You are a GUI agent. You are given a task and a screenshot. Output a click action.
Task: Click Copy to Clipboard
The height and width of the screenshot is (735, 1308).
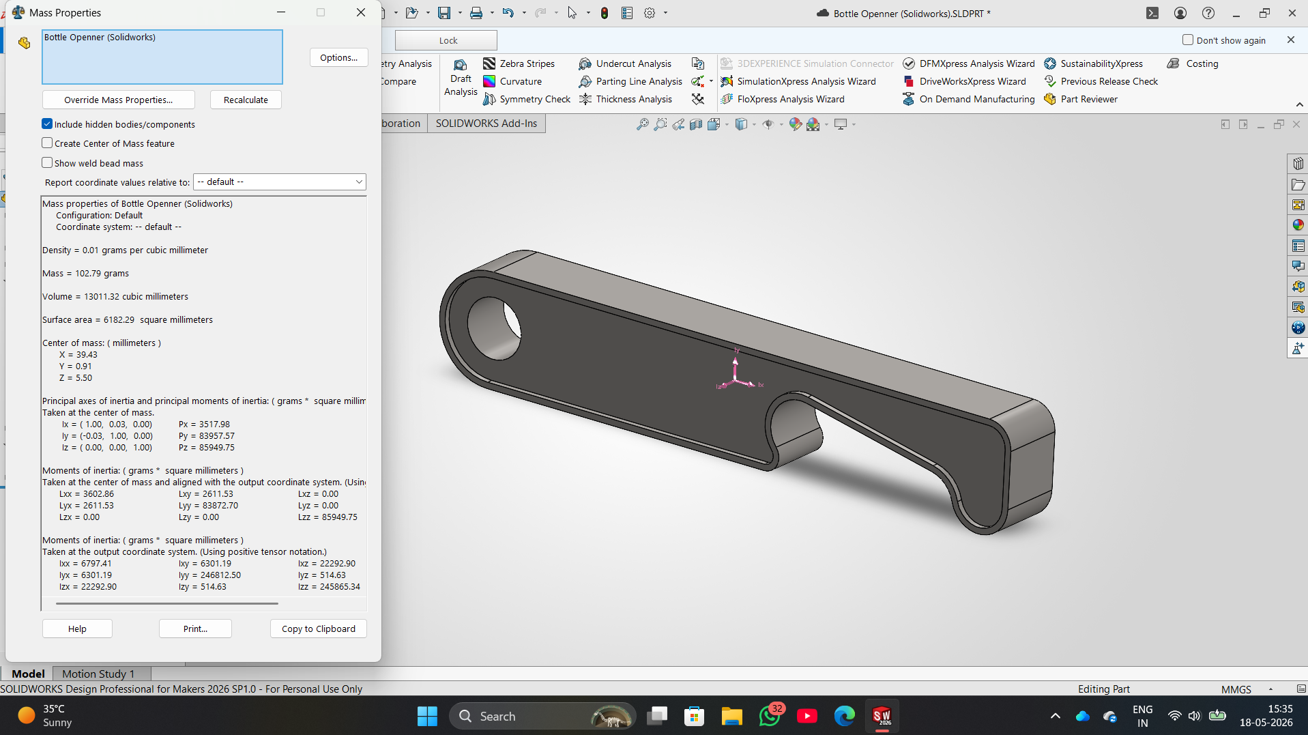319,629
